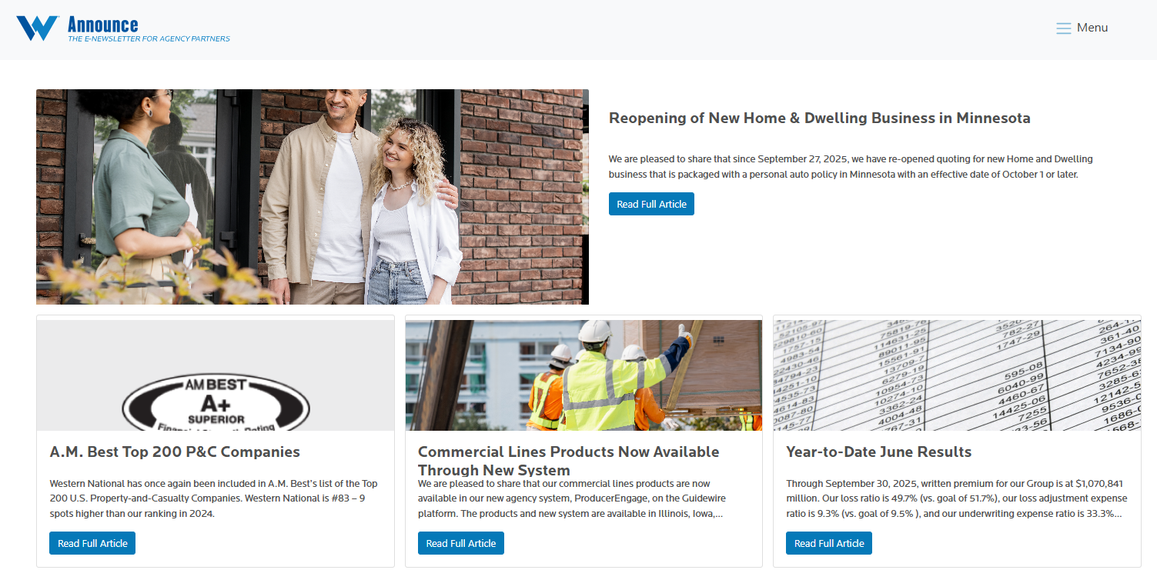Viewport: 1157px width, 580px height.
Task: Click the e-newsletter for agency partners tagline
Action: click(149, 38)
